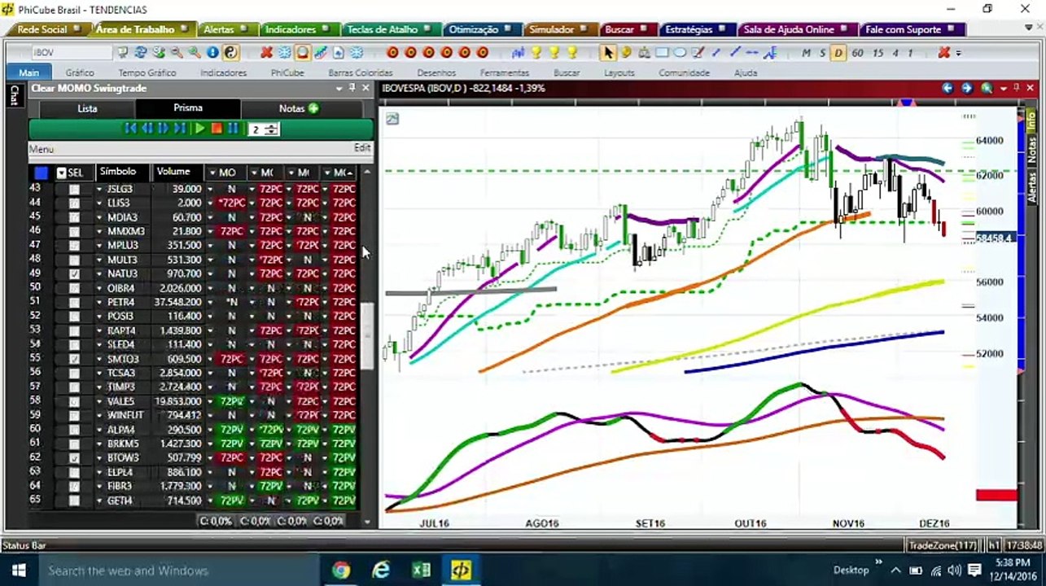Image resolution: width=1046 pixels, height=586 pixels.
Task: Click the watchlist vertical scrollbar thumb
Action: coord(367,335)
